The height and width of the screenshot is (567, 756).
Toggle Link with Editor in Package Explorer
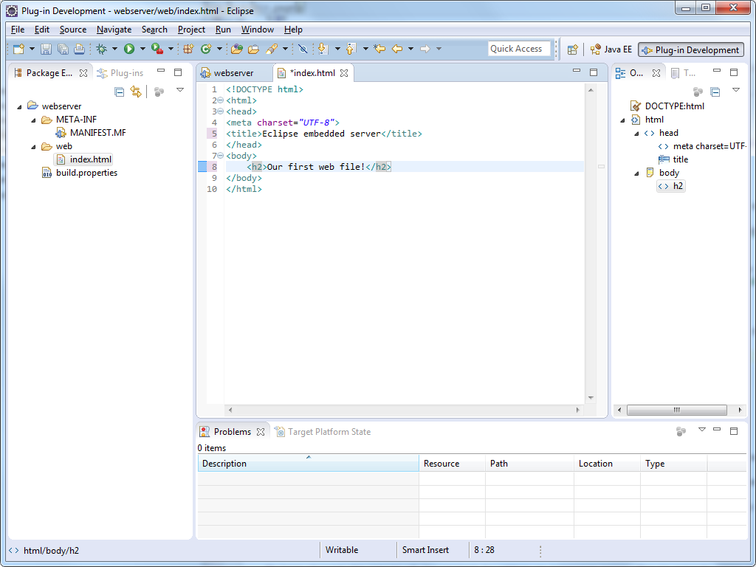(x=136, y=91)
